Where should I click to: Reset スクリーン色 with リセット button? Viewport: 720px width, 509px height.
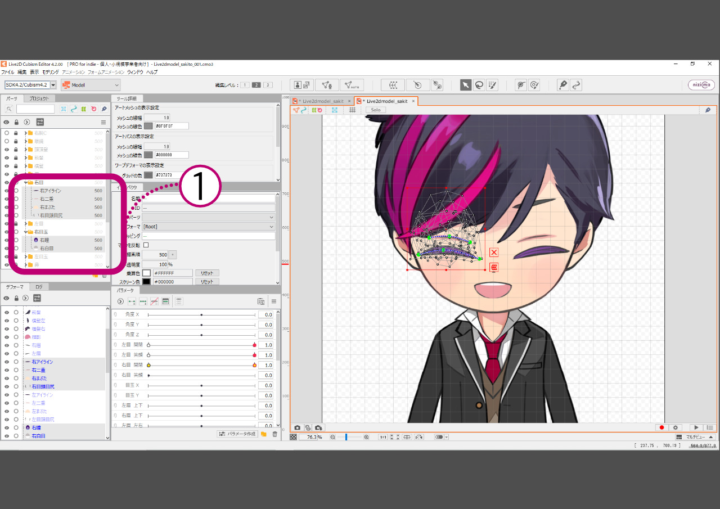pyautogui.click(x=207, y=282)
